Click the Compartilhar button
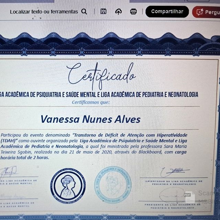 click(167, 12)
